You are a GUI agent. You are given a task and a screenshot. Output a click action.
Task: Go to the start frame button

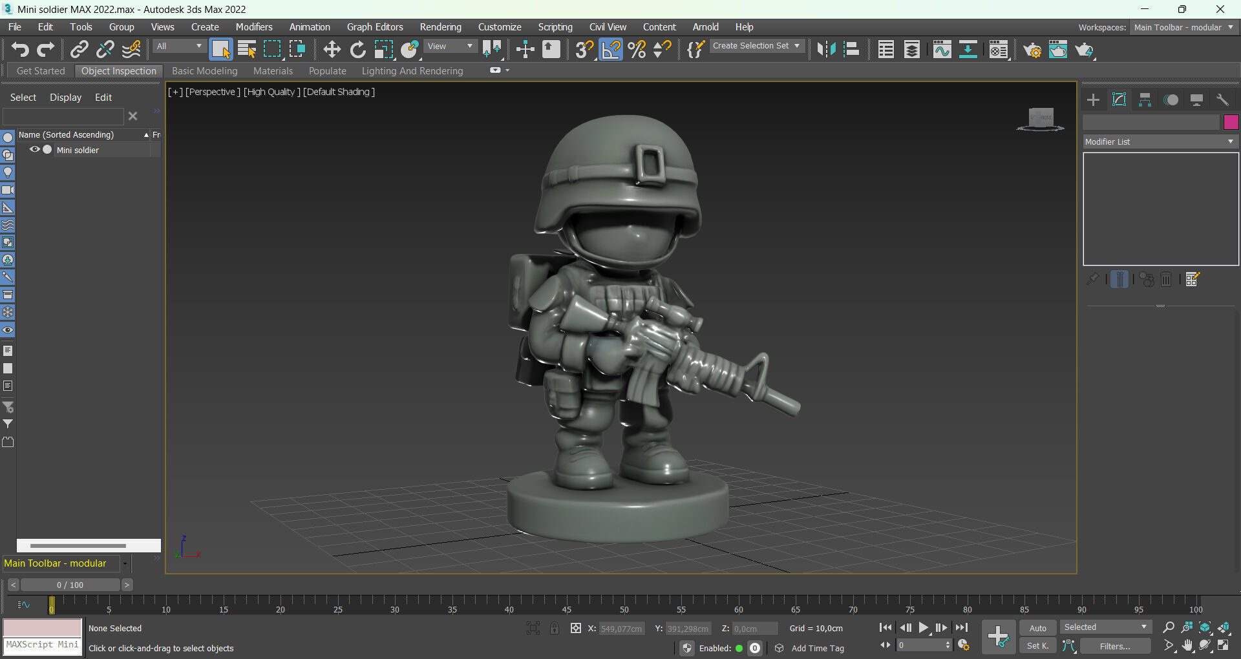[x=886, y=627]
